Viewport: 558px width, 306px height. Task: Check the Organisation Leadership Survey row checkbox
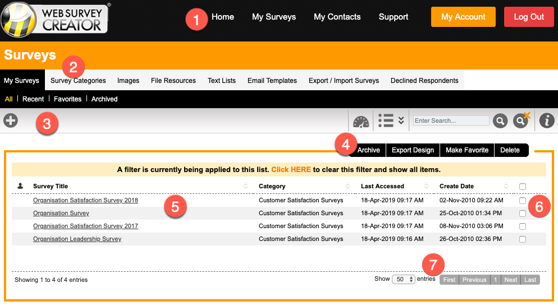coord(523,239)
